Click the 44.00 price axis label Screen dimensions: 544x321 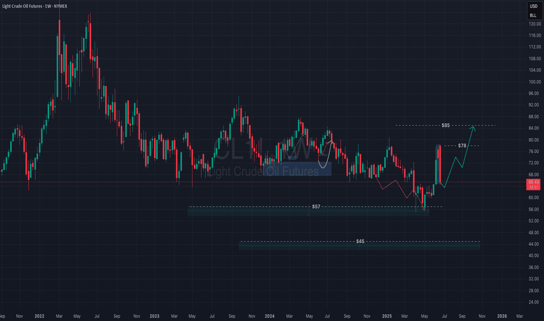pyautogui.click(x=535, y=244)
